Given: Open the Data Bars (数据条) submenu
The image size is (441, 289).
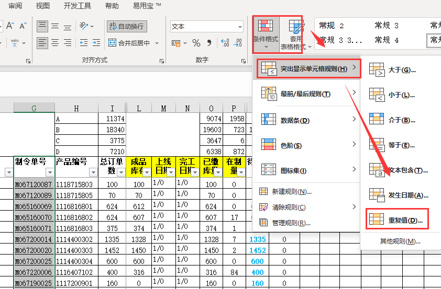Looking at the screenshot, I should pos(306,120).
